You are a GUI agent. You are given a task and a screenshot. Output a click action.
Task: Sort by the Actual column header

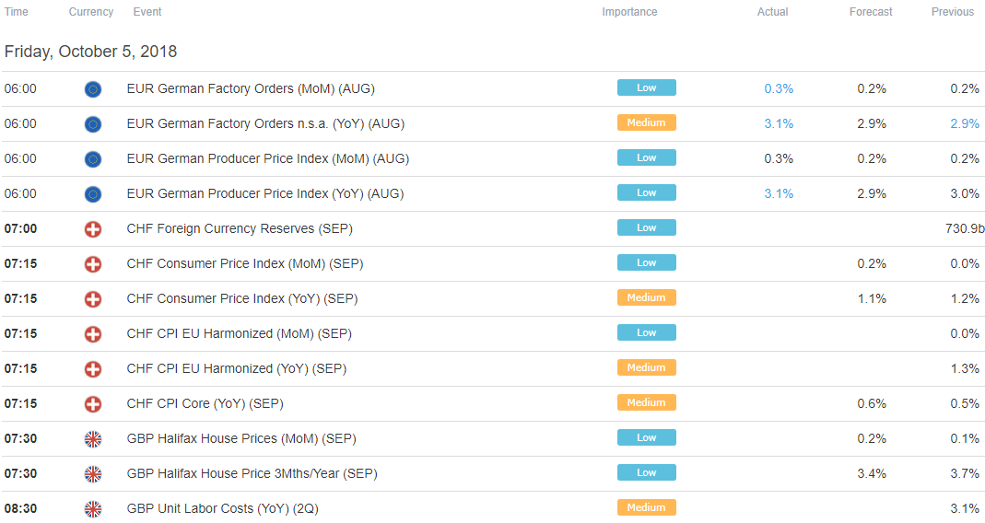coord(773,12)
